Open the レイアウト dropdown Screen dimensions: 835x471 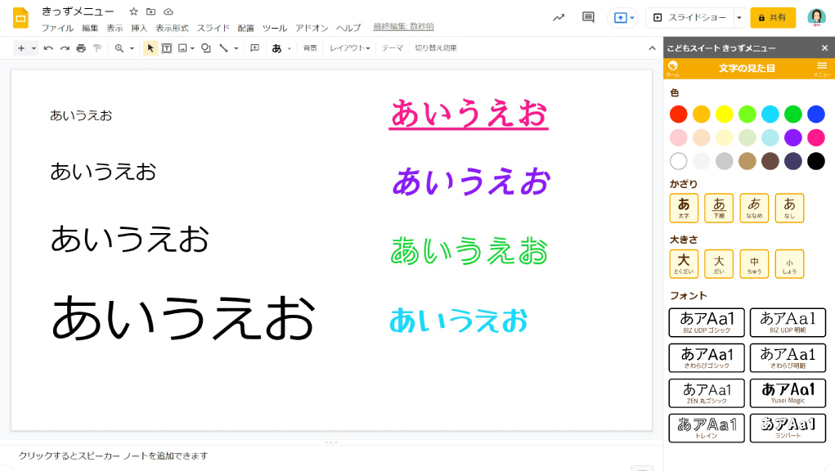pos(350,48)
